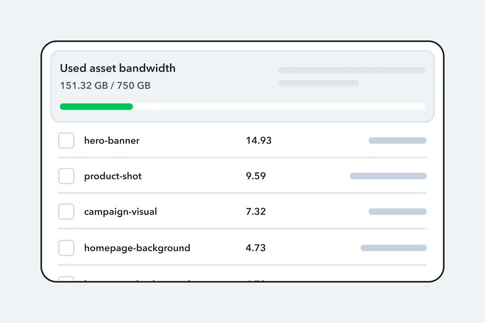Screen dimensions: 485x323
Task: Click the gray bar in product-shot row
Action: point(388,176)
